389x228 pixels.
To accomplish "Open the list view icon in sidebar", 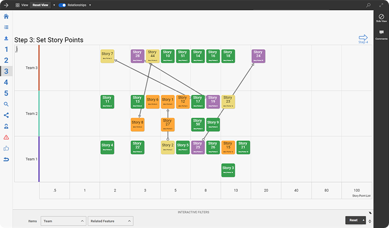I will point(6,27).
